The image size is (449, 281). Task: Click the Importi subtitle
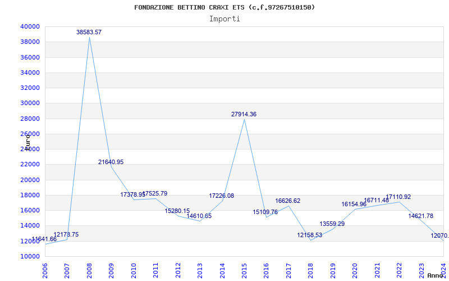tap(224, 19)
